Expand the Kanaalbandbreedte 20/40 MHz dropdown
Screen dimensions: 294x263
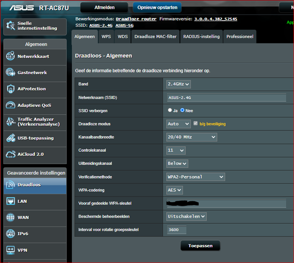(192, 137)
